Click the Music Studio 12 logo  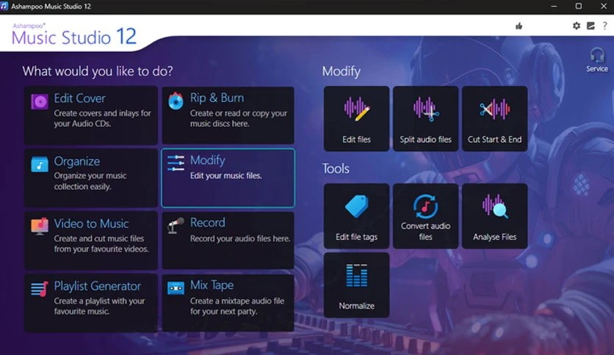(73, 34)
